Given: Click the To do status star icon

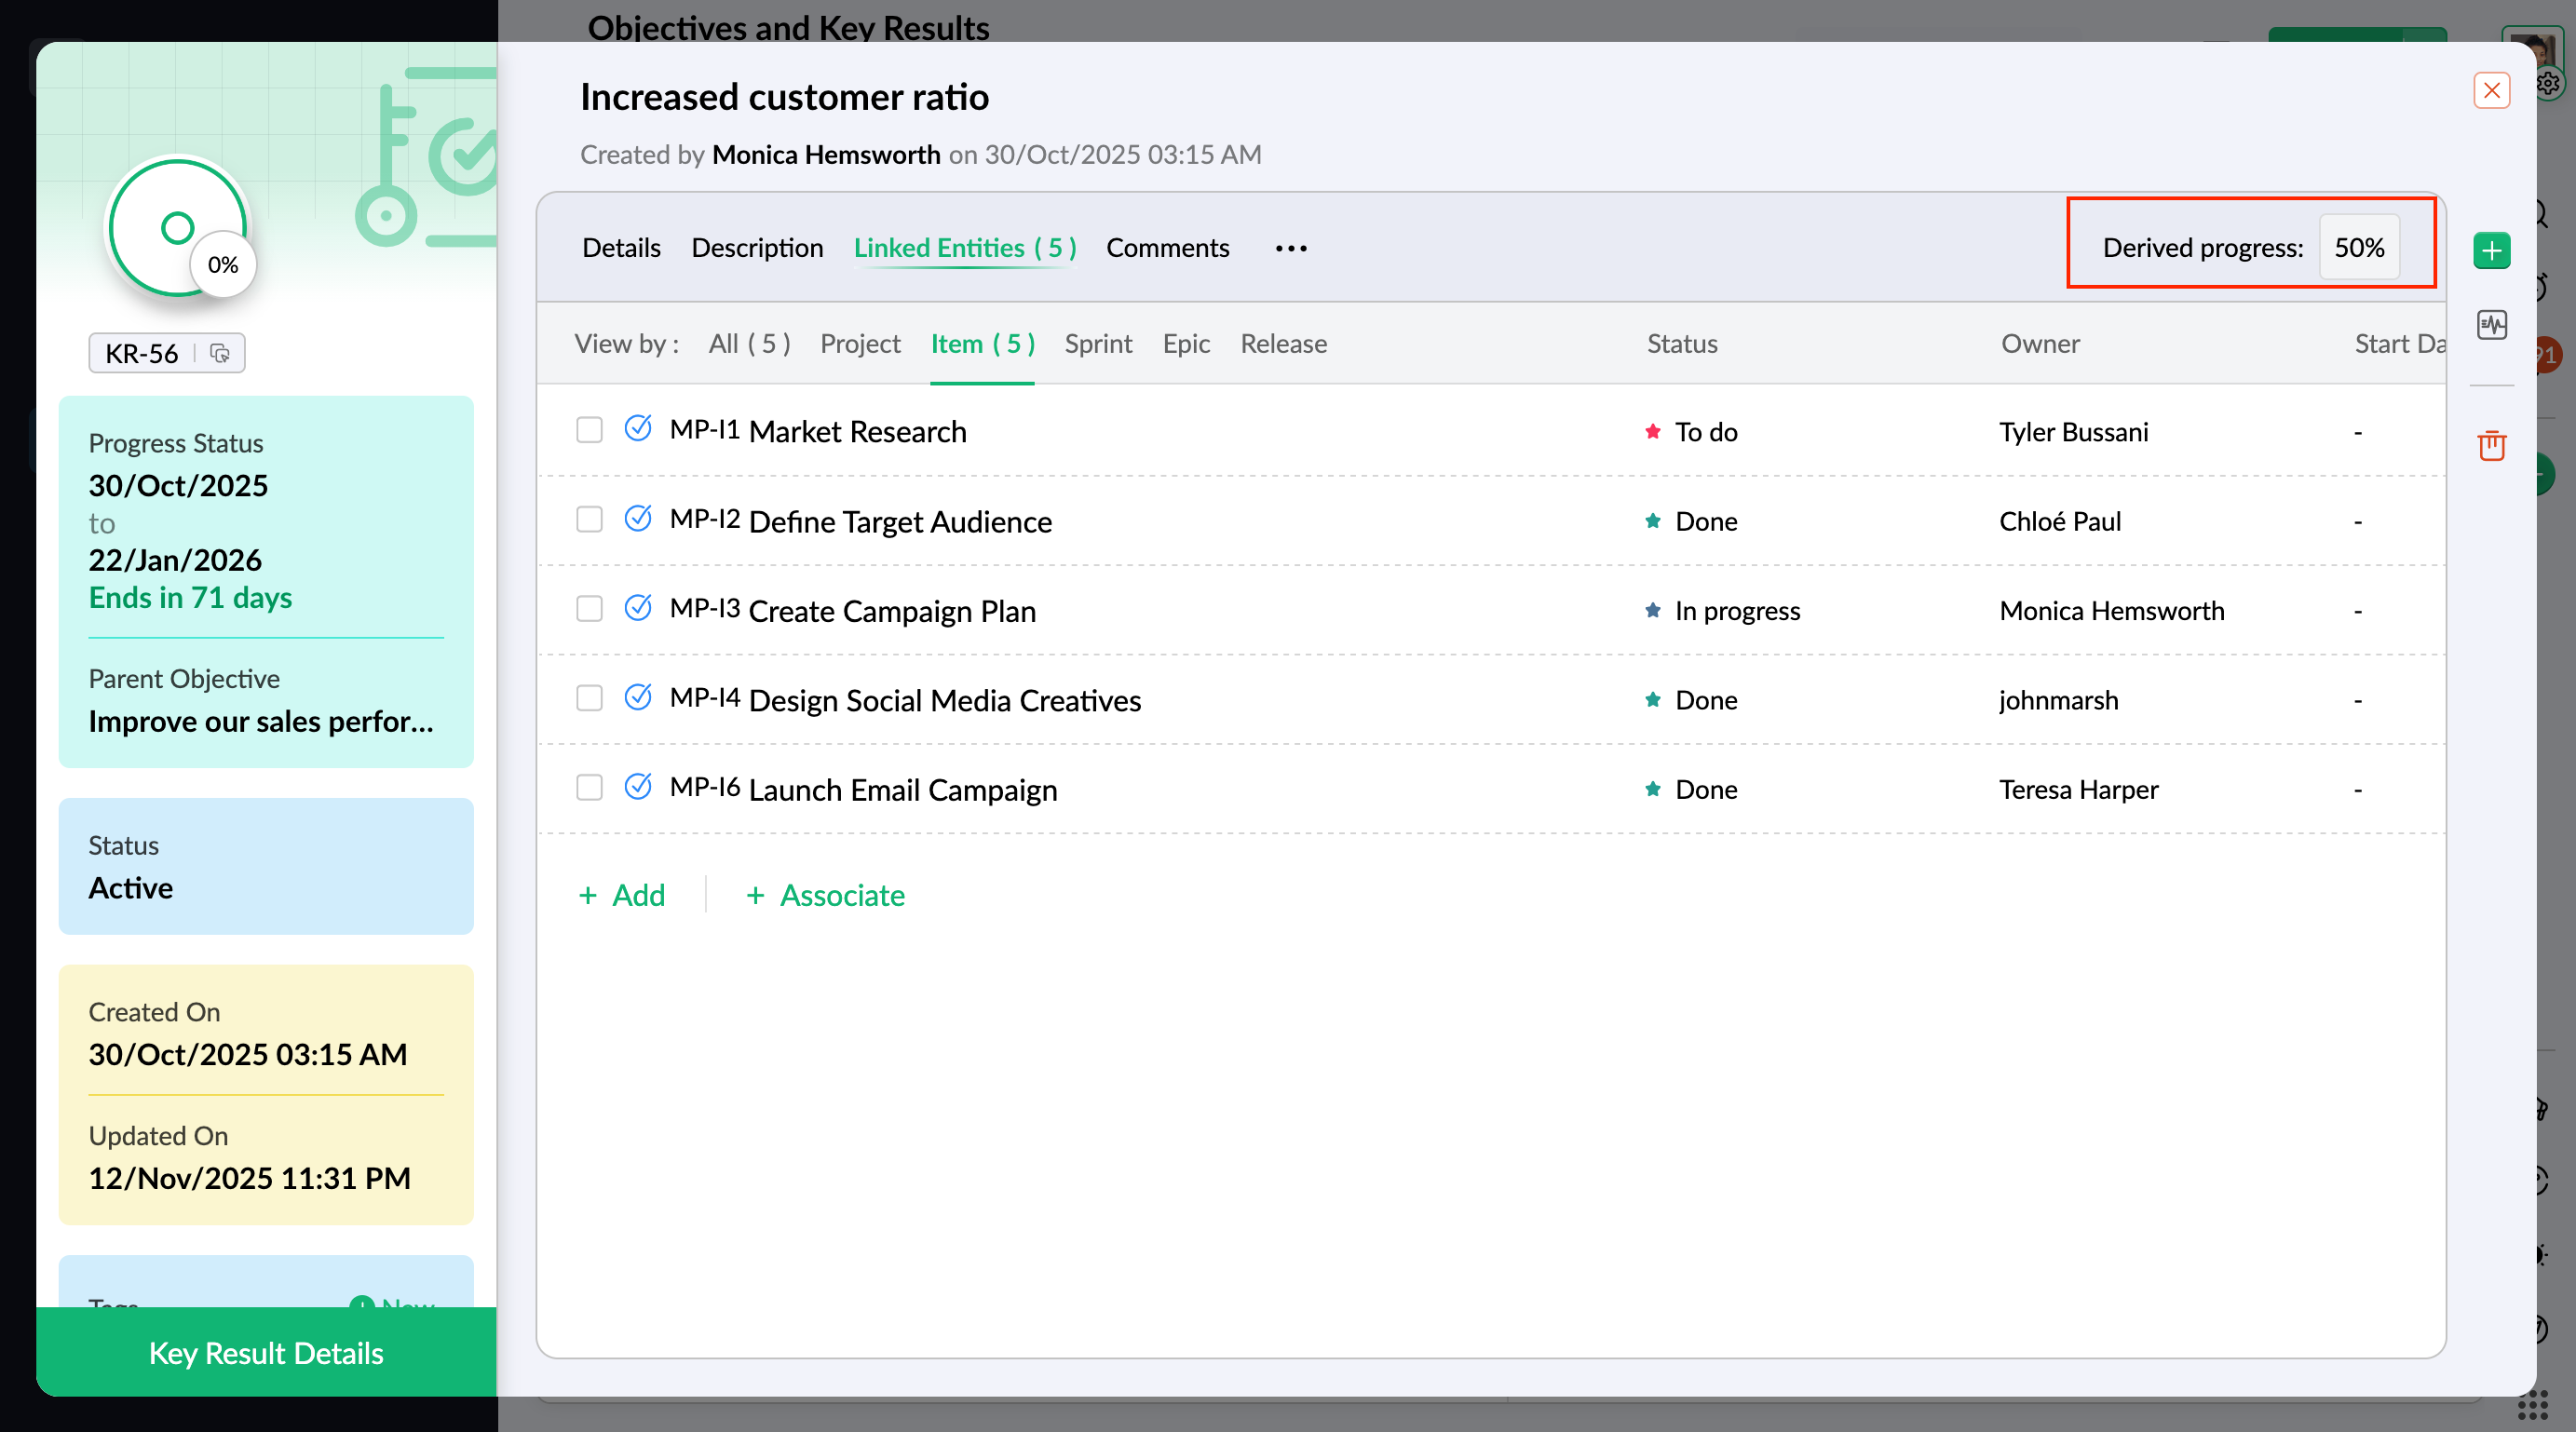Looking at the screenshot, I should pos(1652,432).
